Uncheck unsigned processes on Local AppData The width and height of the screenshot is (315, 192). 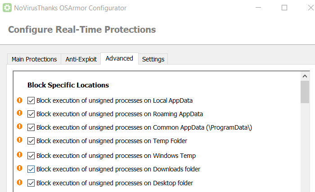point(31,100)
